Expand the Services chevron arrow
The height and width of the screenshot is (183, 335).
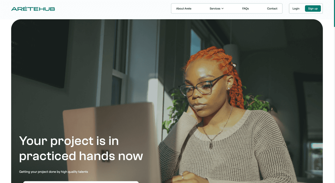coord(222,9)
